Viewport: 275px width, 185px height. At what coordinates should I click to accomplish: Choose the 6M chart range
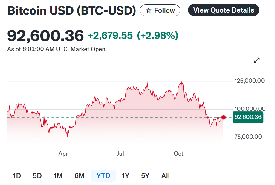(80, 176)
